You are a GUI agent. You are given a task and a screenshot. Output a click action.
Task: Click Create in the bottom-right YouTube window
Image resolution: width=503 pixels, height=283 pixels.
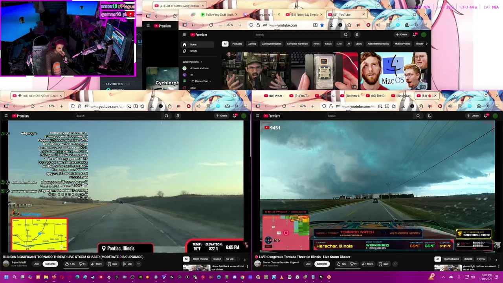pos(473,116)
